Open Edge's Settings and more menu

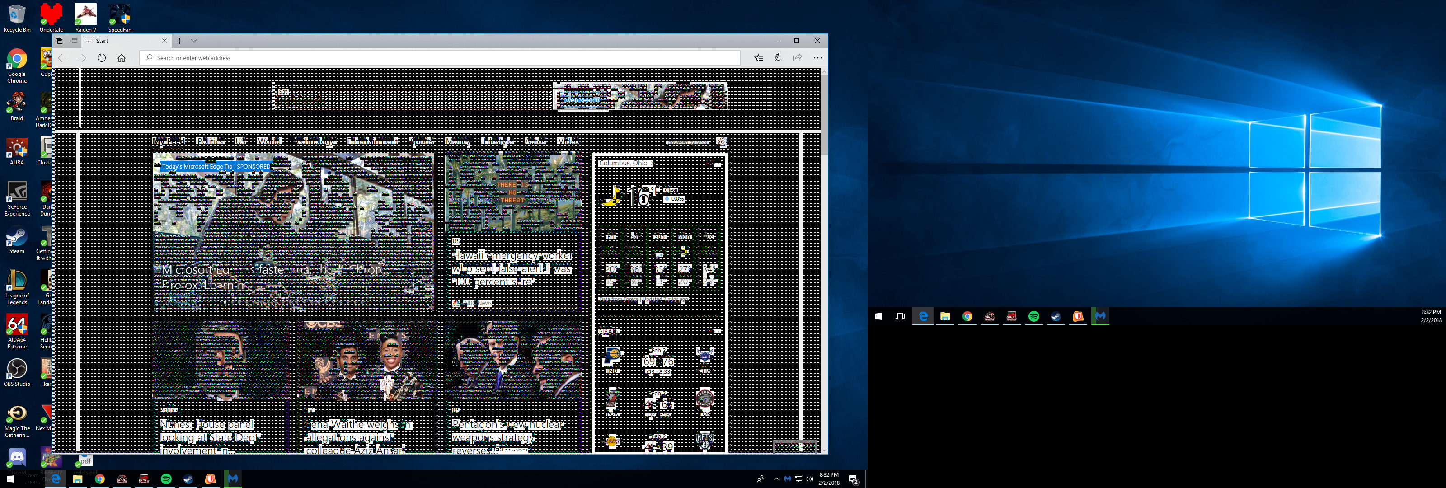click(x=817, y=58)
